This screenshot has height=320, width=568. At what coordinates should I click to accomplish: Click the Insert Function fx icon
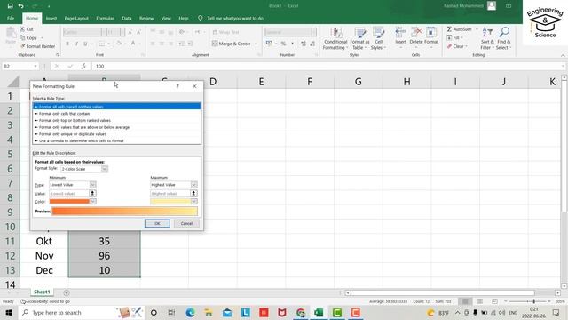coord(83,66)
